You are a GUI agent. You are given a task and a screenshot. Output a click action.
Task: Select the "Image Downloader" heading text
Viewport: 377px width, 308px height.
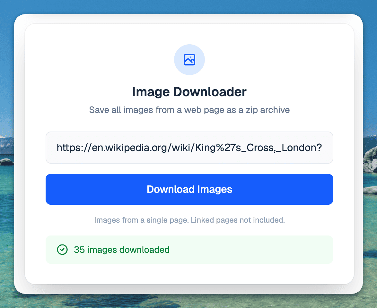[189, 92]
